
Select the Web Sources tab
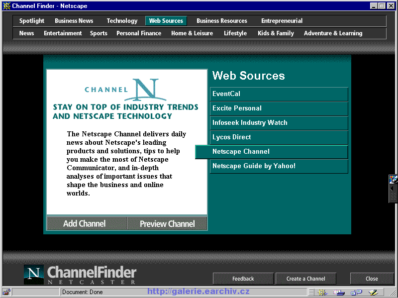click(166, 21)
